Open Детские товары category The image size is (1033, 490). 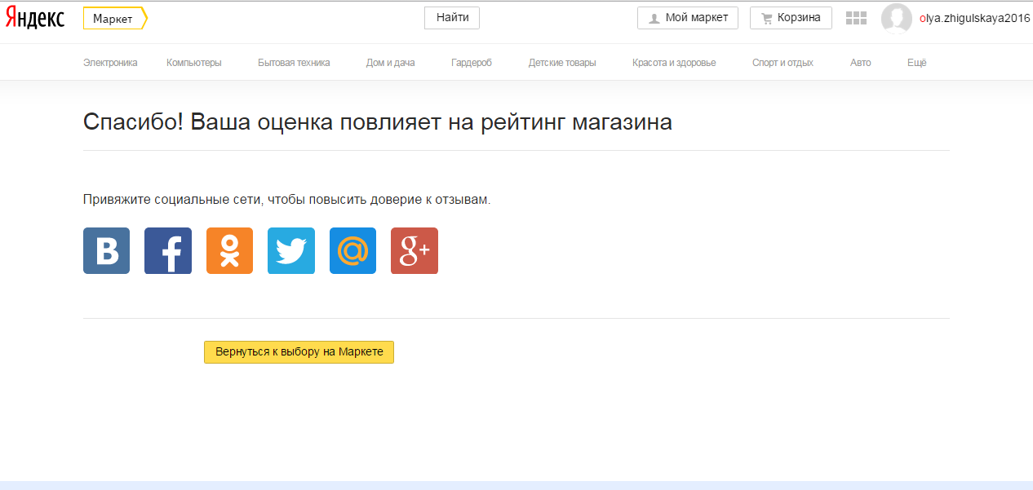point(561,63)
